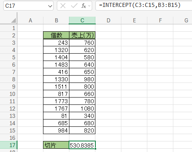Select column A header

[30, 20]
